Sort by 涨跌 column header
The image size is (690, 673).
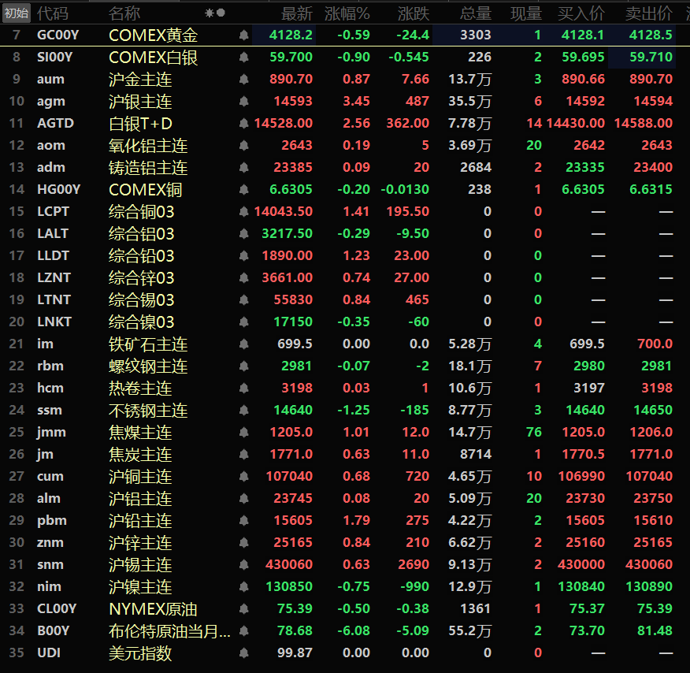pyautogui.click(x=414, y=13)
